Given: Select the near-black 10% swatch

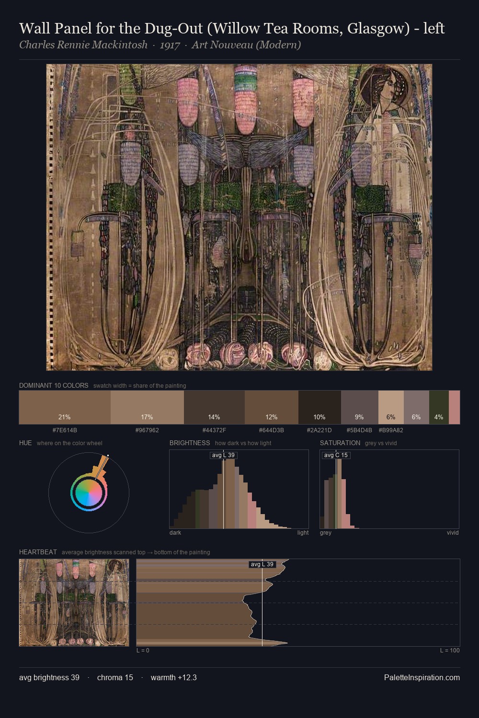Looking at the screenshot, I should pos(319,407).
